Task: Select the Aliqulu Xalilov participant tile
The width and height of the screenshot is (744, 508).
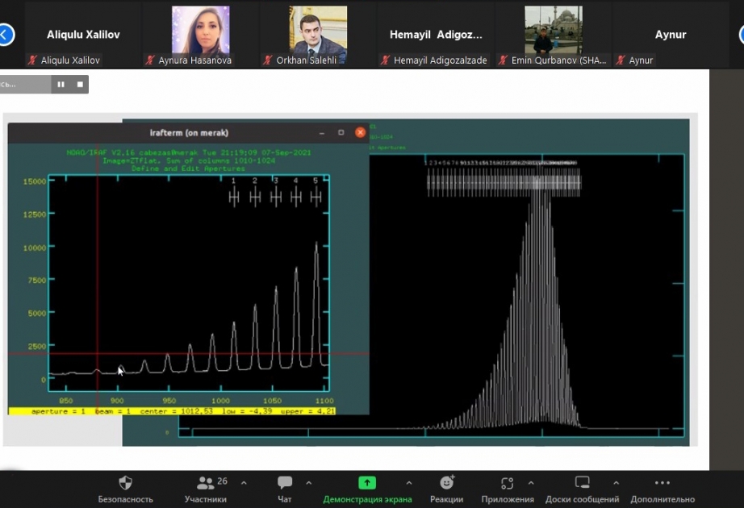Action: 83,35
